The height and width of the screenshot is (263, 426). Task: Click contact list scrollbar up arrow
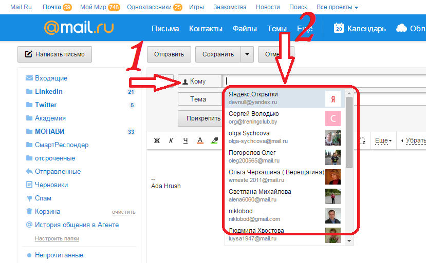[349, 93]
